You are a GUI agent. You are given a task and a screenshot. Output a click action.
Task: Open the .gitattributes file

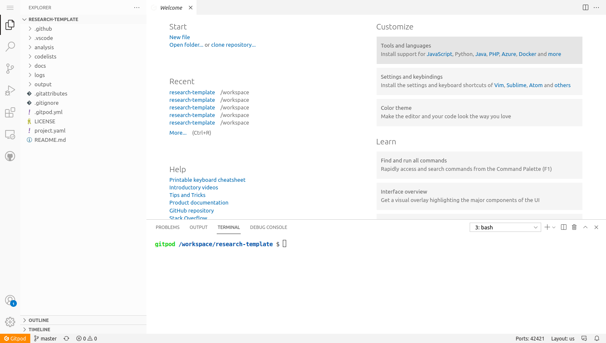point(83,93)
